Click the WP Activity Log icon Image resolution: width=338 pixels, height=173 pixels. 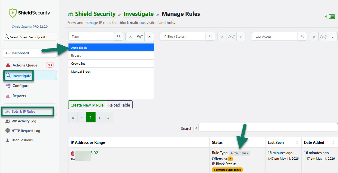[7, 121]
